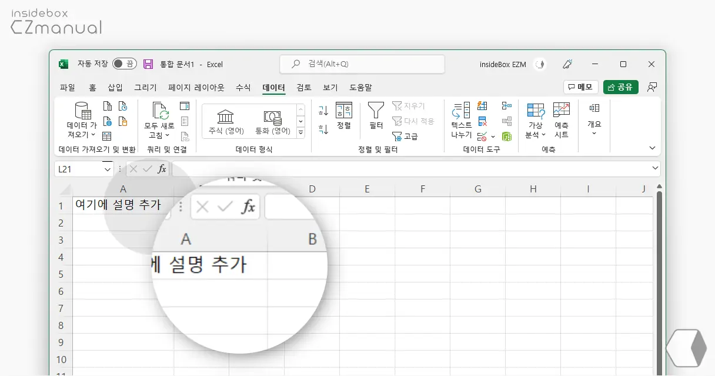Collapse the ribbon with the chevron
Image resolution: width=715 pixels, height=376 pixels.
coord(652,148)
